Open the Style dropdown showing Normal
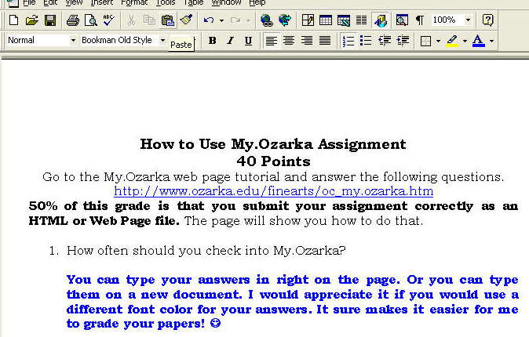529x337 pixels. click(73, 41)
